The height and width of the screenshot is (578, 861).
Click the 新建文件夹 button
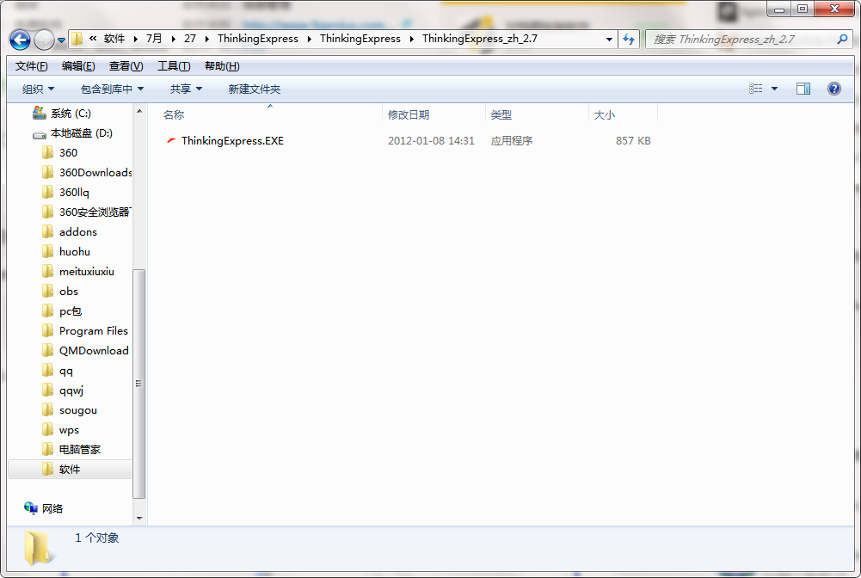coord(255,89)
